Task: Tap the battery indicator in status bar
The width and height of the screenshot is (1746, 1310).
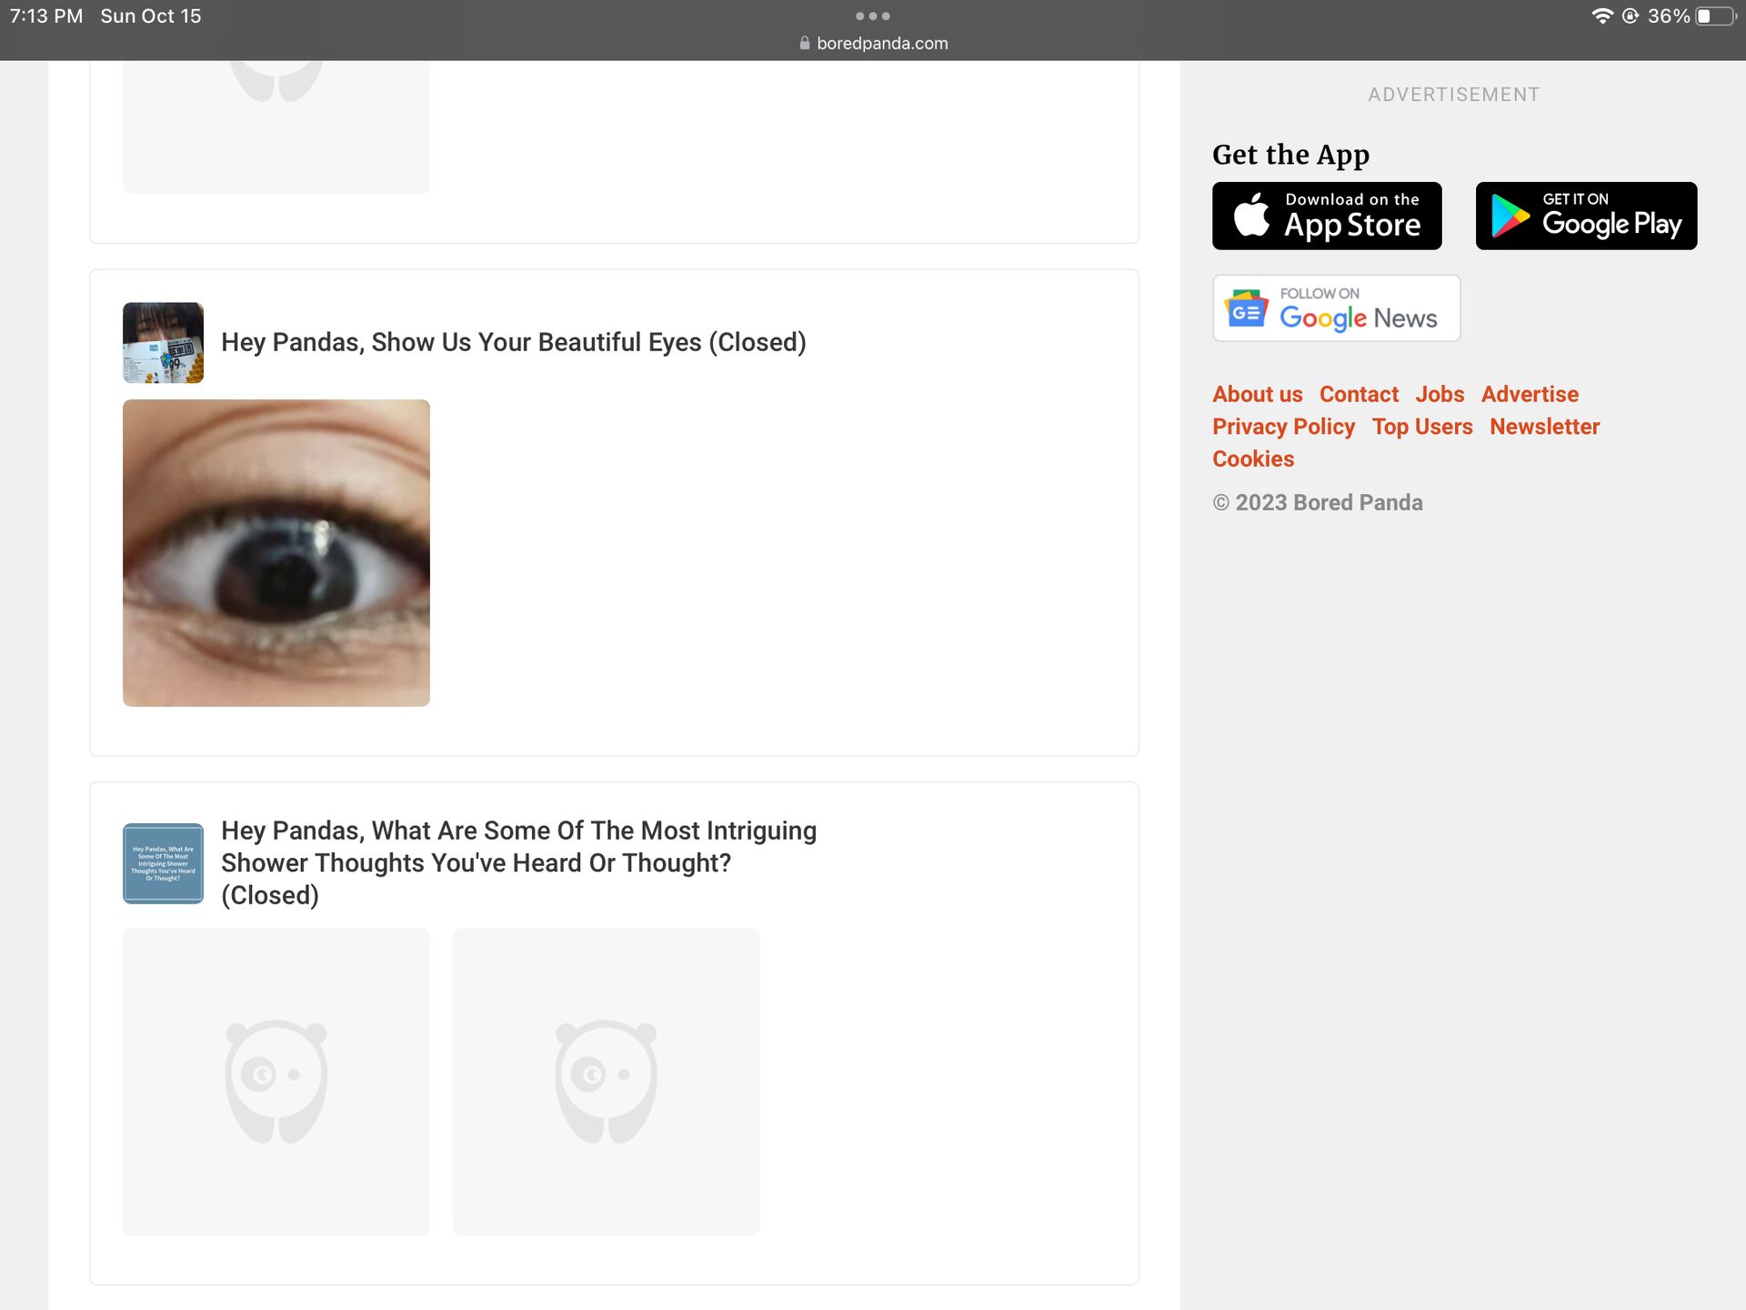Action: tap(1714, 16)
